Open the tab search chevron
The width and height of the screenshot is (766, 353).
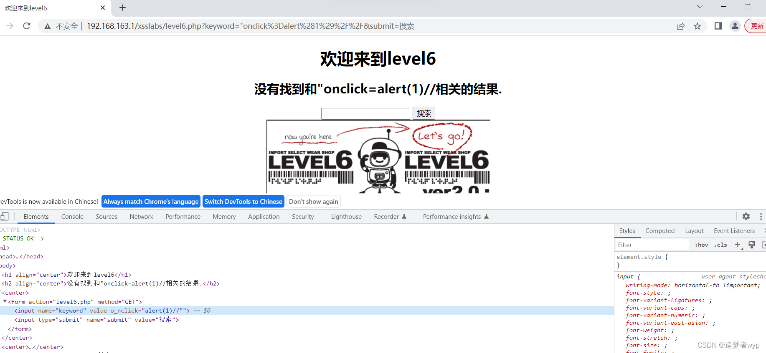pos(700,7)
